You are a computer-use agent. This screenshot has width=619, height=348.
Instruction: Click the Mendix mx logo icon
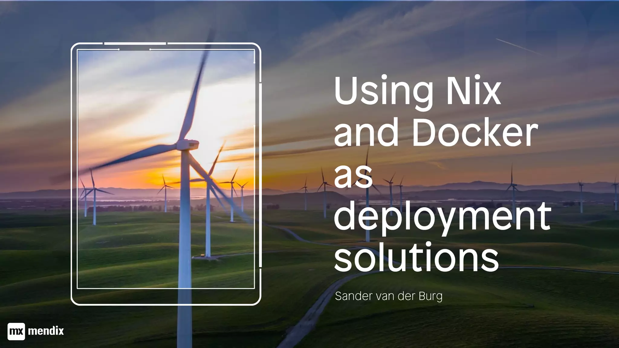point(16,331)
